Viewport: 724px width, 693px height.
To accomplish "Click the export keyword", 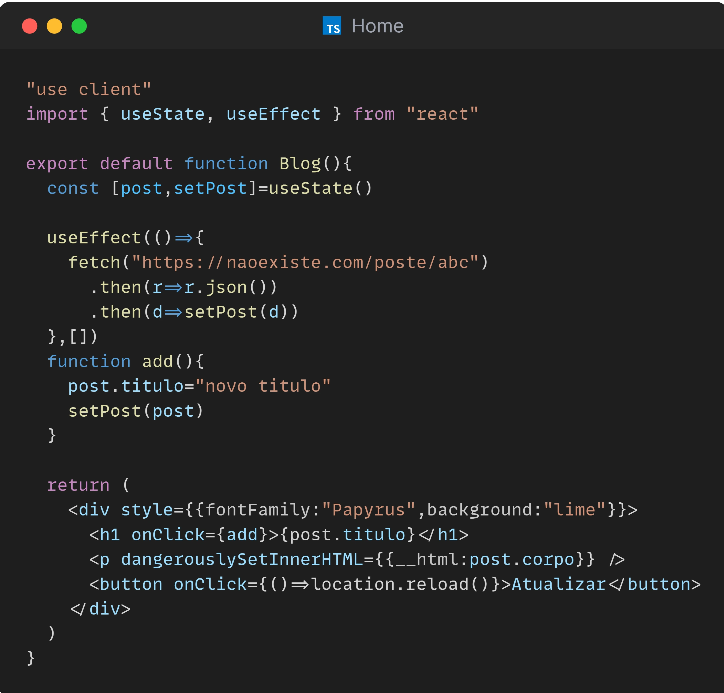I will [57, 164].
